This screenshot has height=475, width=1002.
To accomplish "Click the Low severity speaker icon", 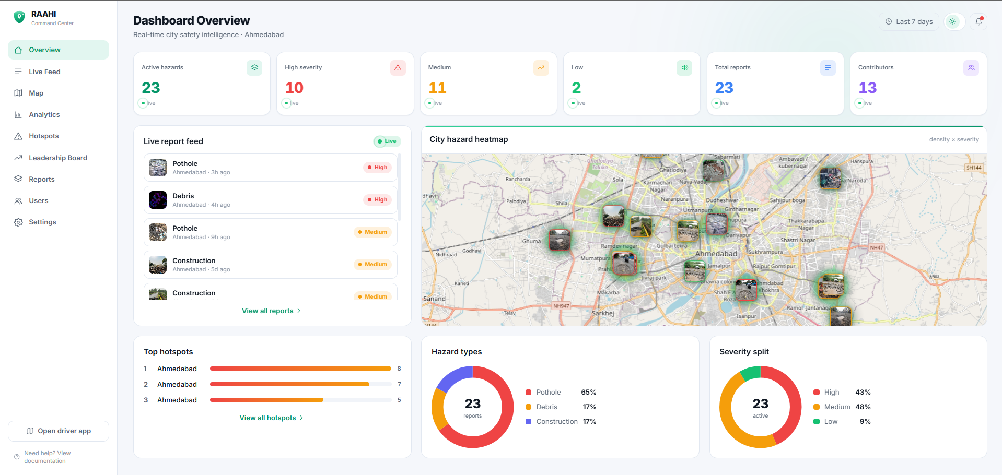I will click(684, 68).
